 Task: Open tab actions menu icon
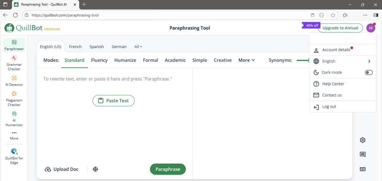point(5,5)
